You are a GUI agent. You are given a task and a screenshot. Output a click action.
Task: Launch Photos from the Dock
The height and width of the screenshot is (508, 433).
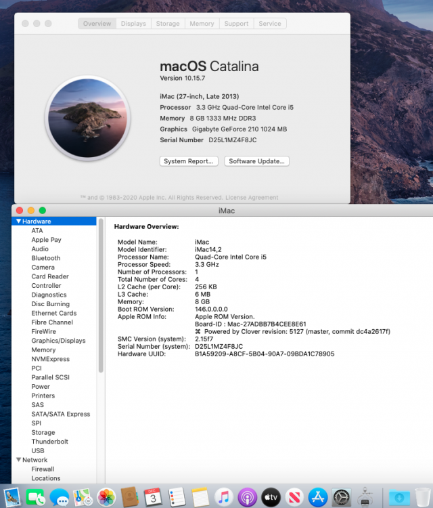tap(106, 497)
